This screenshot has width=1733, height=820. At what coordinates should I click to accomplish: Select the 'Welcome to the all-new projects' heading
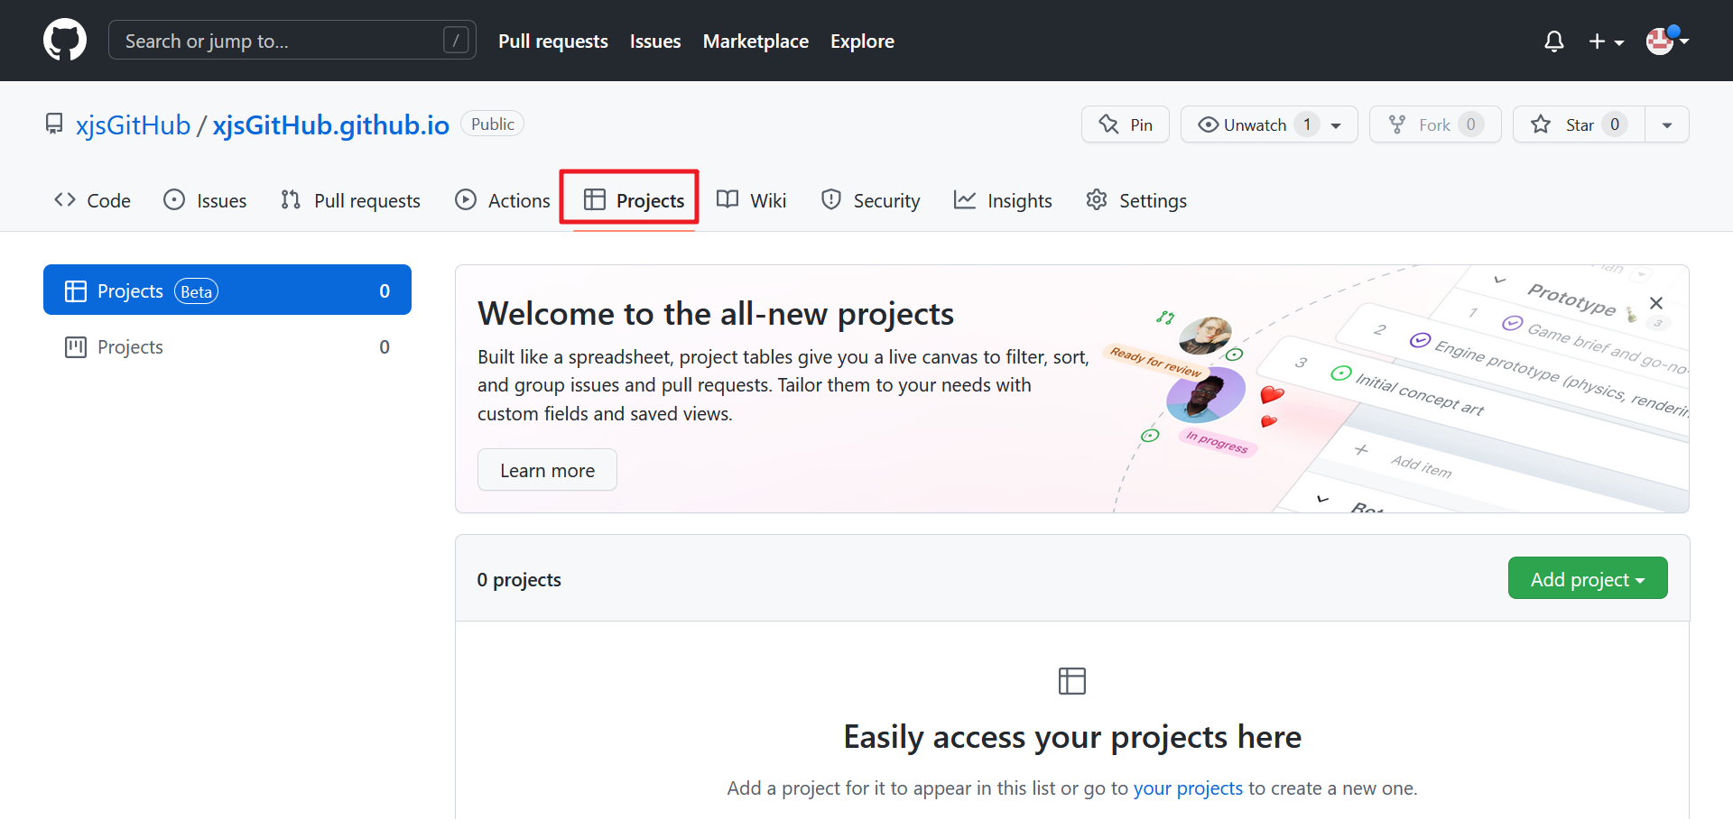[x=716, y=314]
